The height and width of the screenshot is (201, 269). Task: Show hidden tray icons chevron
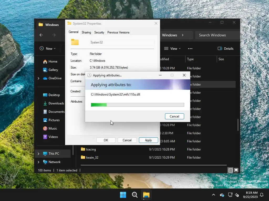214,195
